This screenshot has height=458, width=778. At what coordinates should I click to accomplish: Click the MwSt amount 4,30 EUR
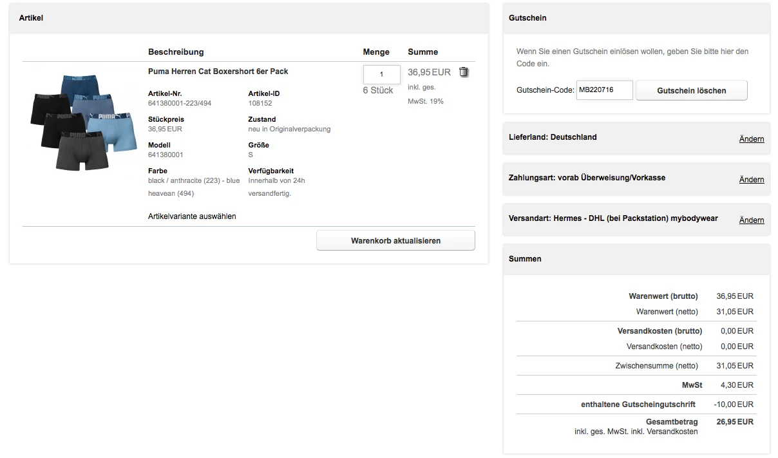[x=737, y=385]
